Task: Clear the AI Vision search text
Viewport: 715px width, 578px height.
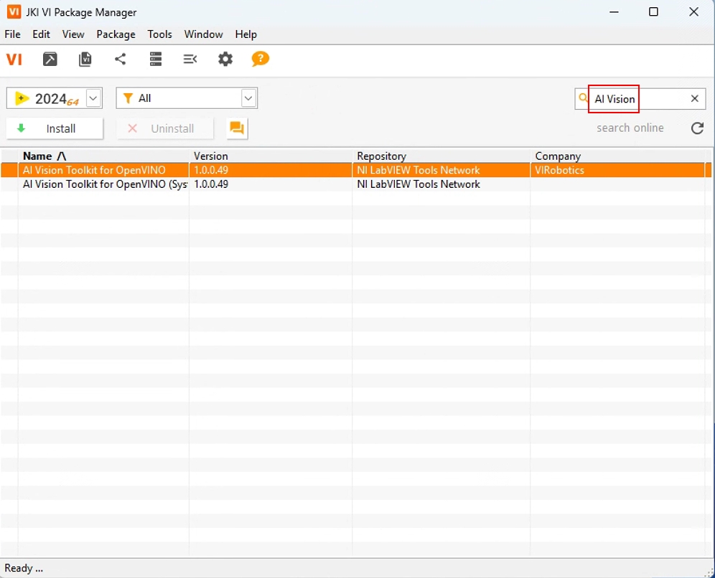Action: coord(694,98)
